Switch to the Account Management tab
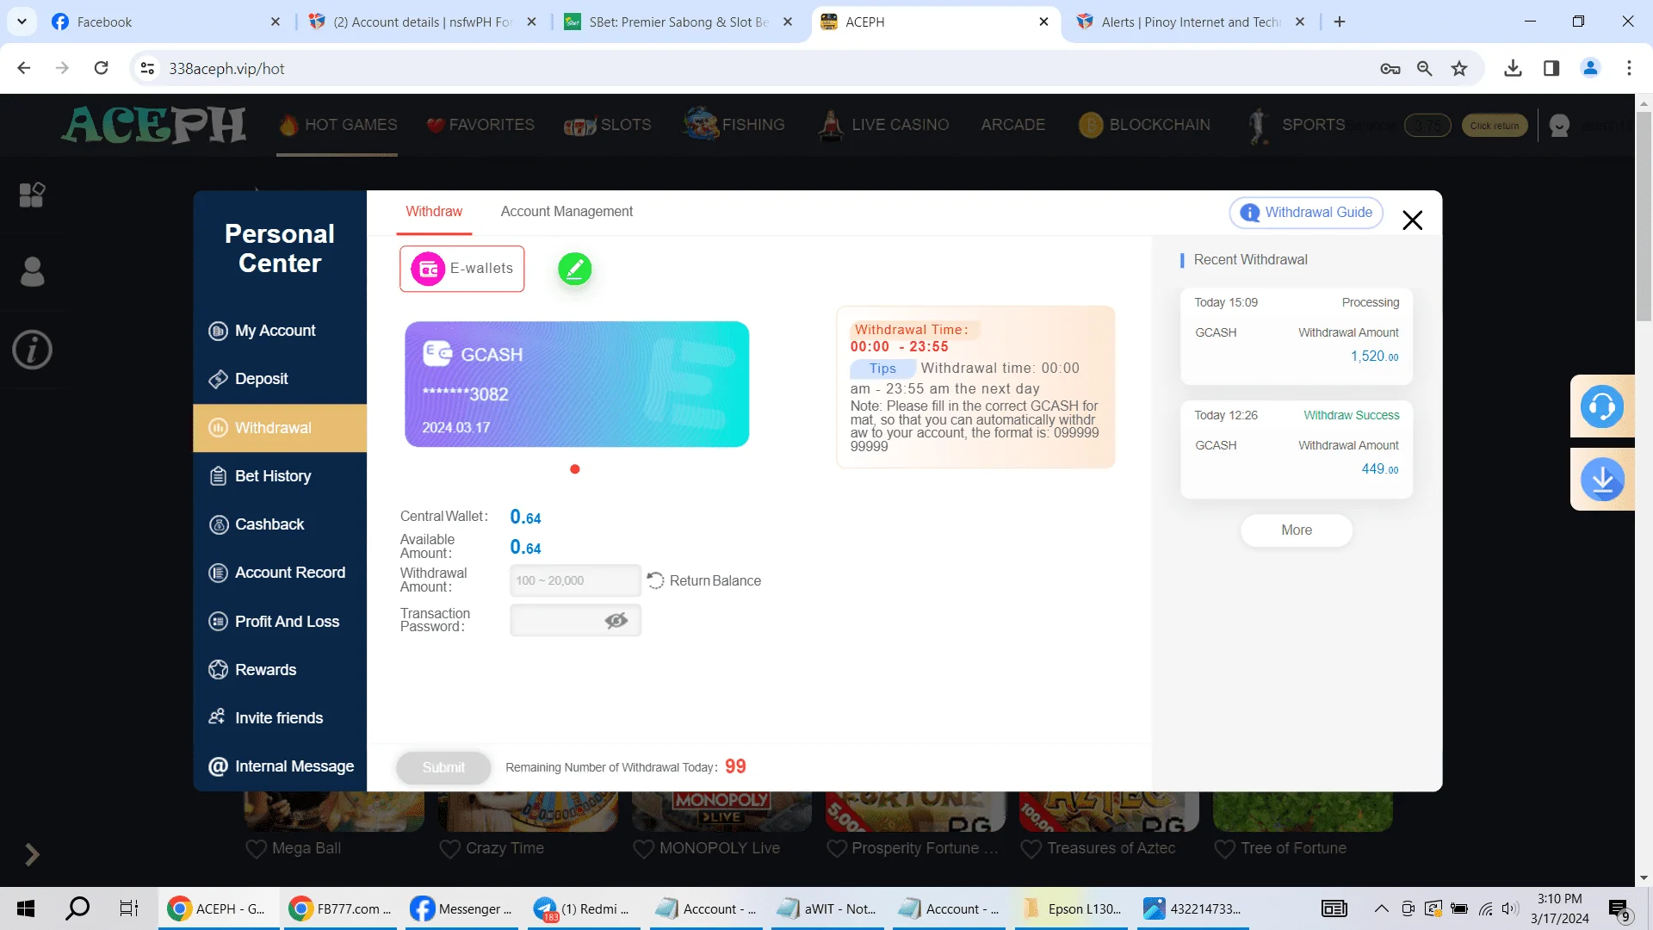Screen dimensions: 1653x930 (x=566, y=212)
